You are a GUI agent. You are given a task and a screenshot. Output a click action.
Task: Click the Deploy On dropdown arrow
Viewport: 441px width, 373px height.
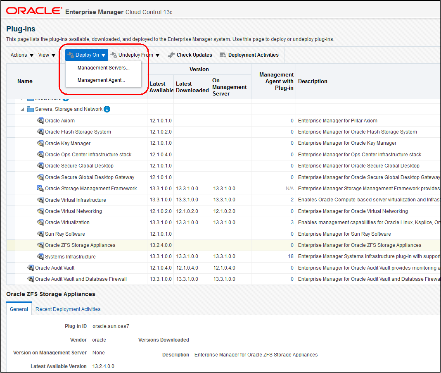(104, 55)
